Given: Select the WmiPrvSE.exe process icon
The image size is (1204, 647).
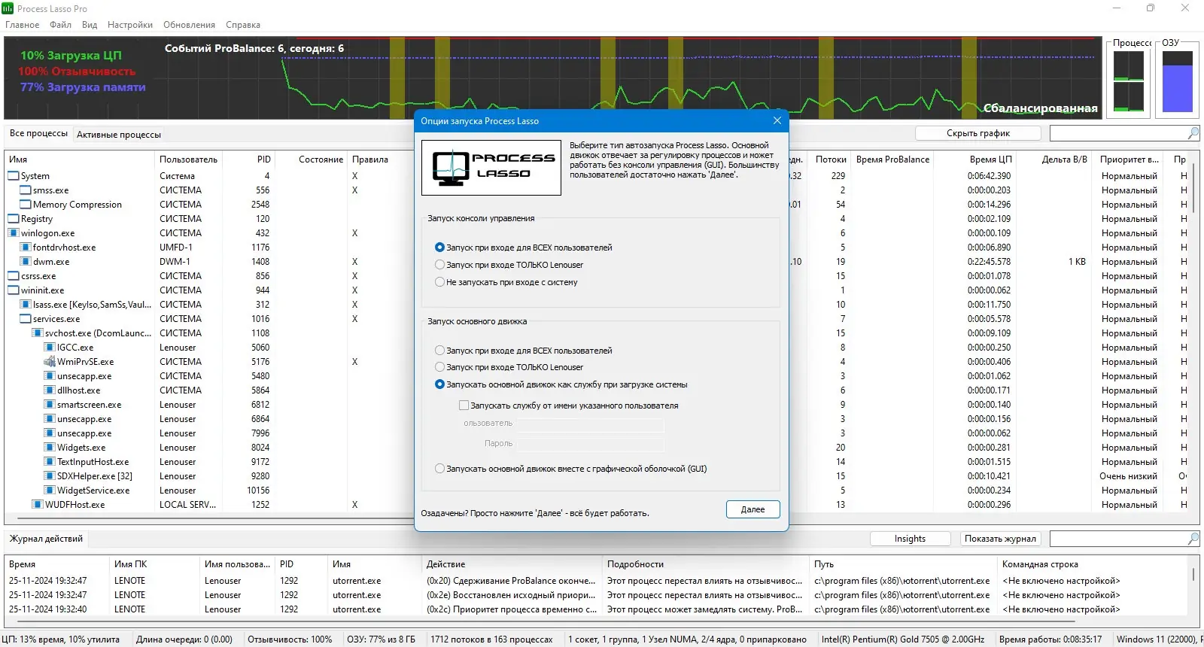Looking at the screenshot, I should 50,362.
